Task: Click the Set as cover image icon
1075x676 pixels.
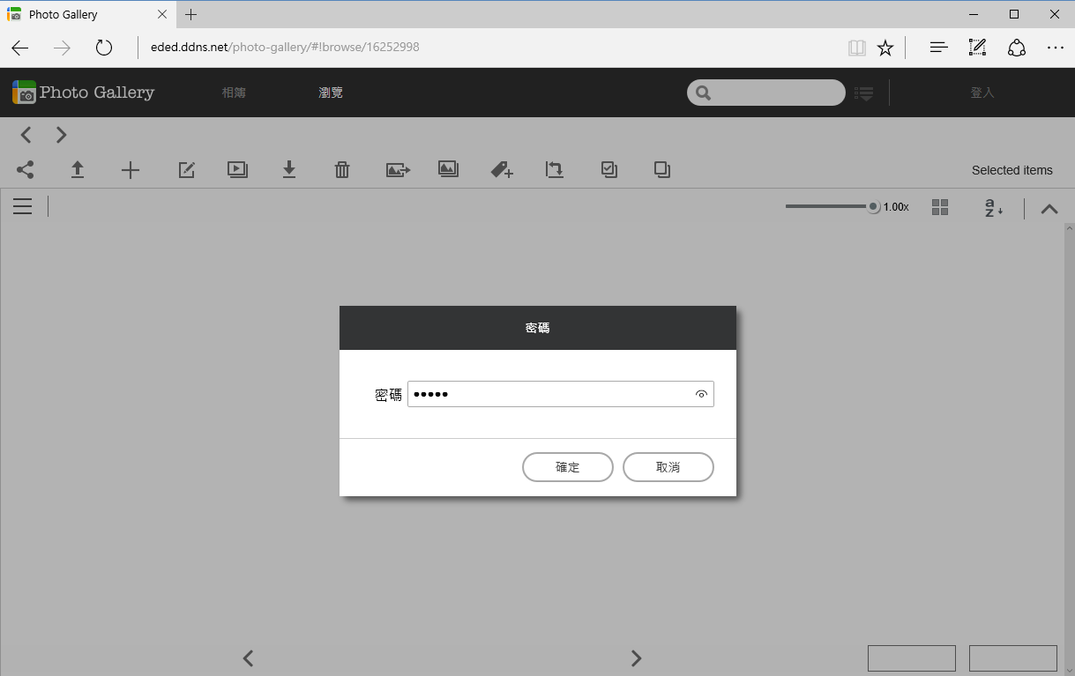Action: pos(449,169)
